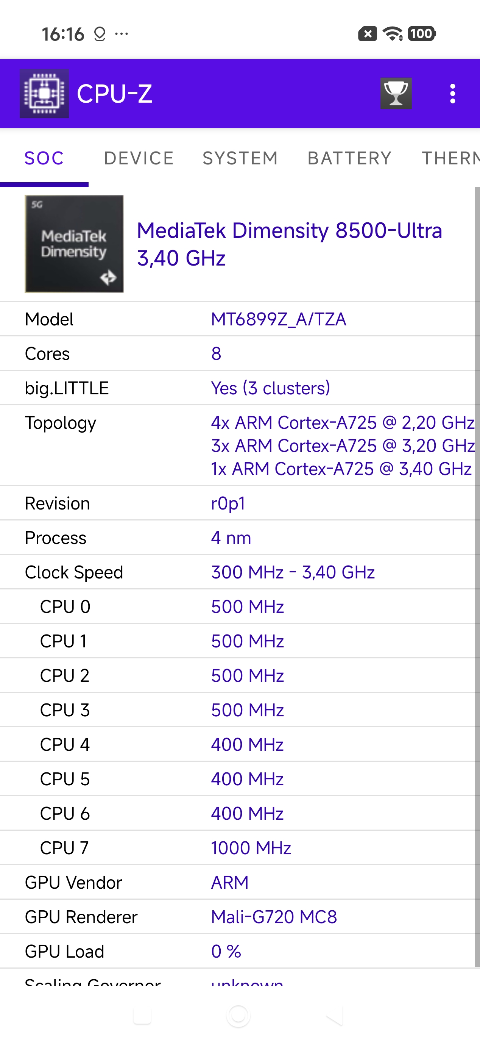Image resolution: width=480 pixels, height=1044 pixels.
Task: Tap the trophy benchmark icon
Action: pyautogui.click(x=396, y=94)
